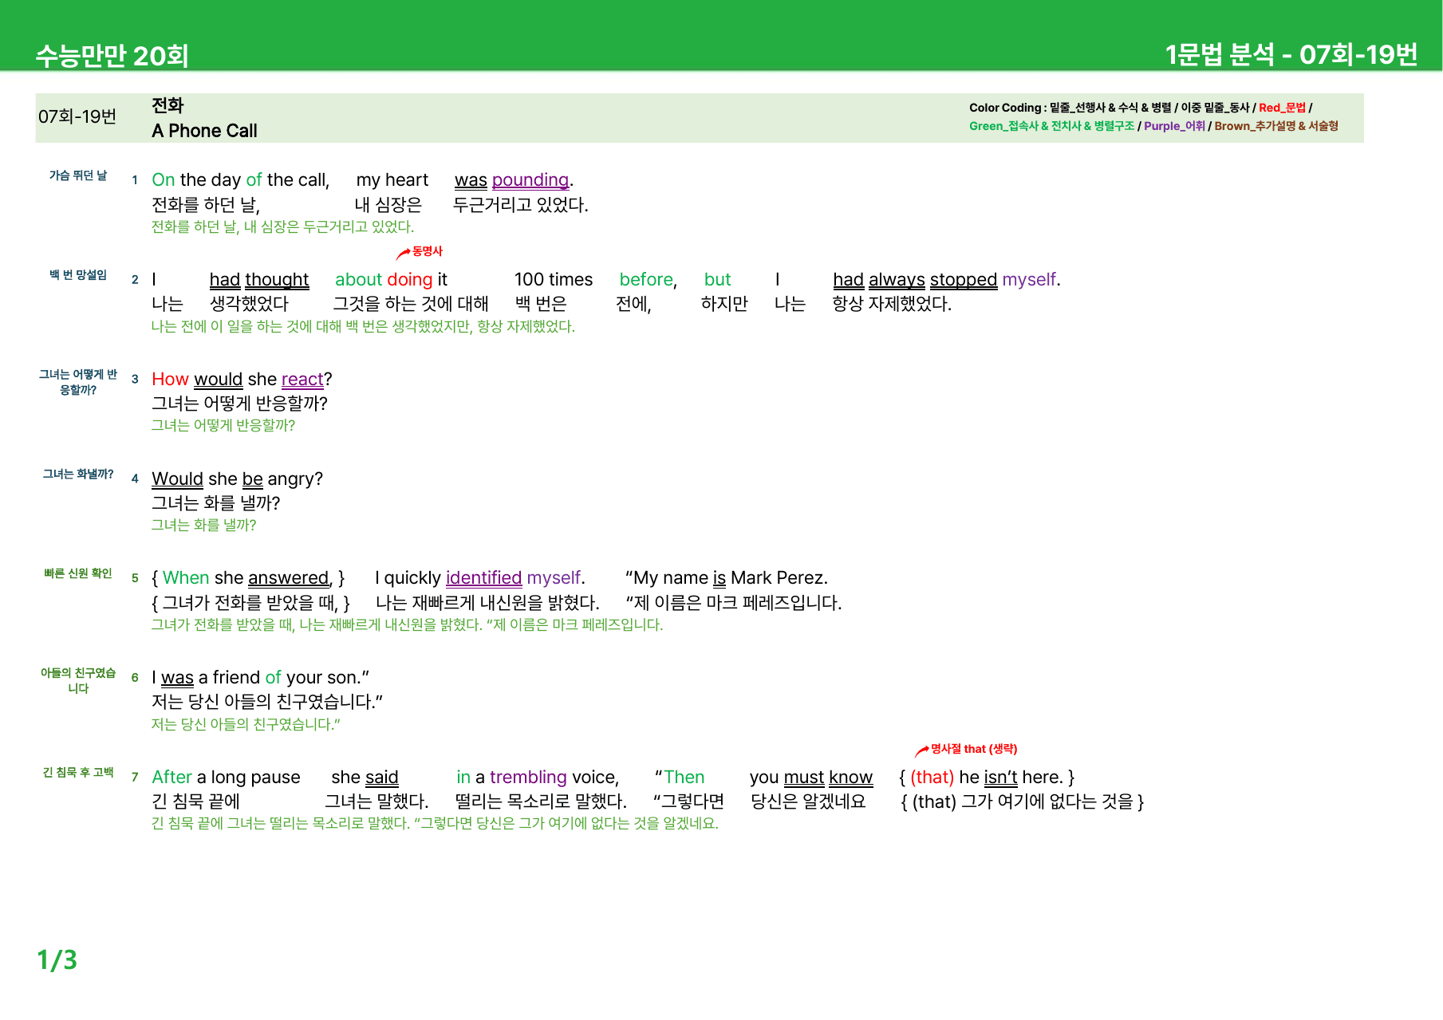
Task: Click the Red_문법 legend entry
Action: pyautogui.click(x=1282, y=108)
